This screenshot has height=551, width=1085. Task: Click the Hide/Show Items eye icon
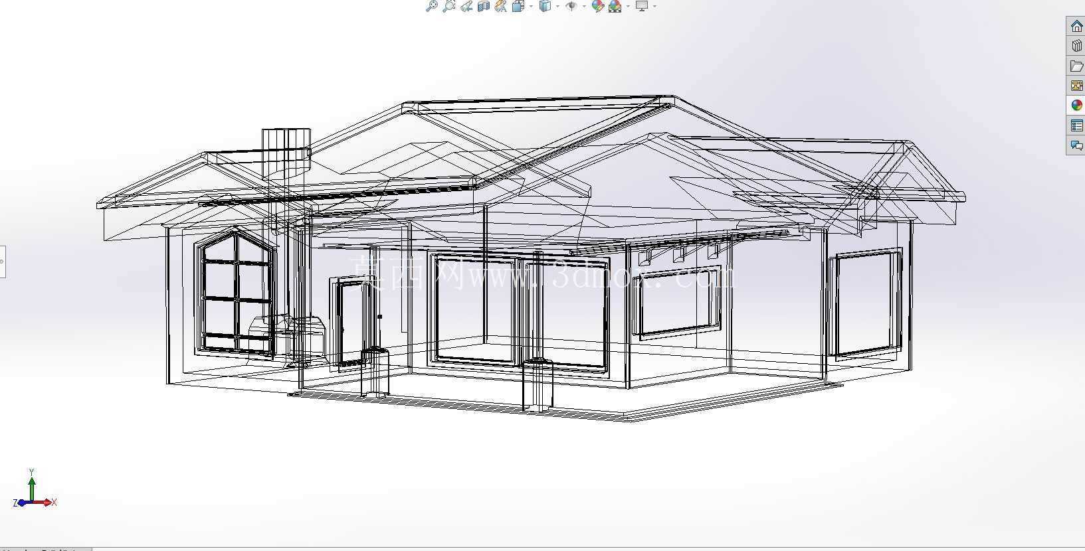(571, 6)
